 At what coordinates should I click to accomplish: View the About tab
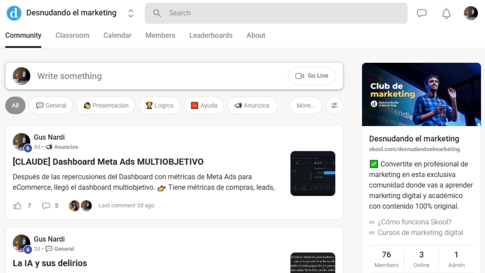(256, 35)
